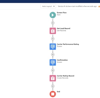Open the Carrier Performance Rating screen icon
Viewport: 100px width, 98px height.
pyautogui.click(x=53, y=47)
